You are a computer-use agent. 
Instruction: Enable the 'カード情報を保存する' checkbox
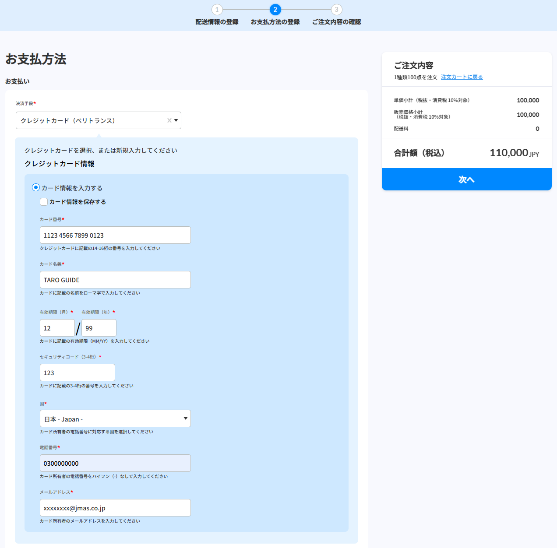44,202
